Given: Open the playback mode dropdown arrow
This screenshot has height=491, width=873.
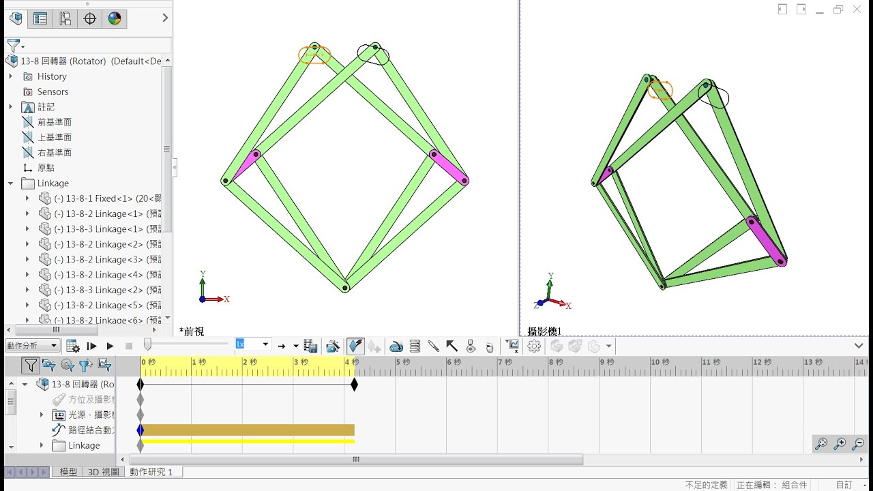Looking at the screenshot, I should (296, 346).
